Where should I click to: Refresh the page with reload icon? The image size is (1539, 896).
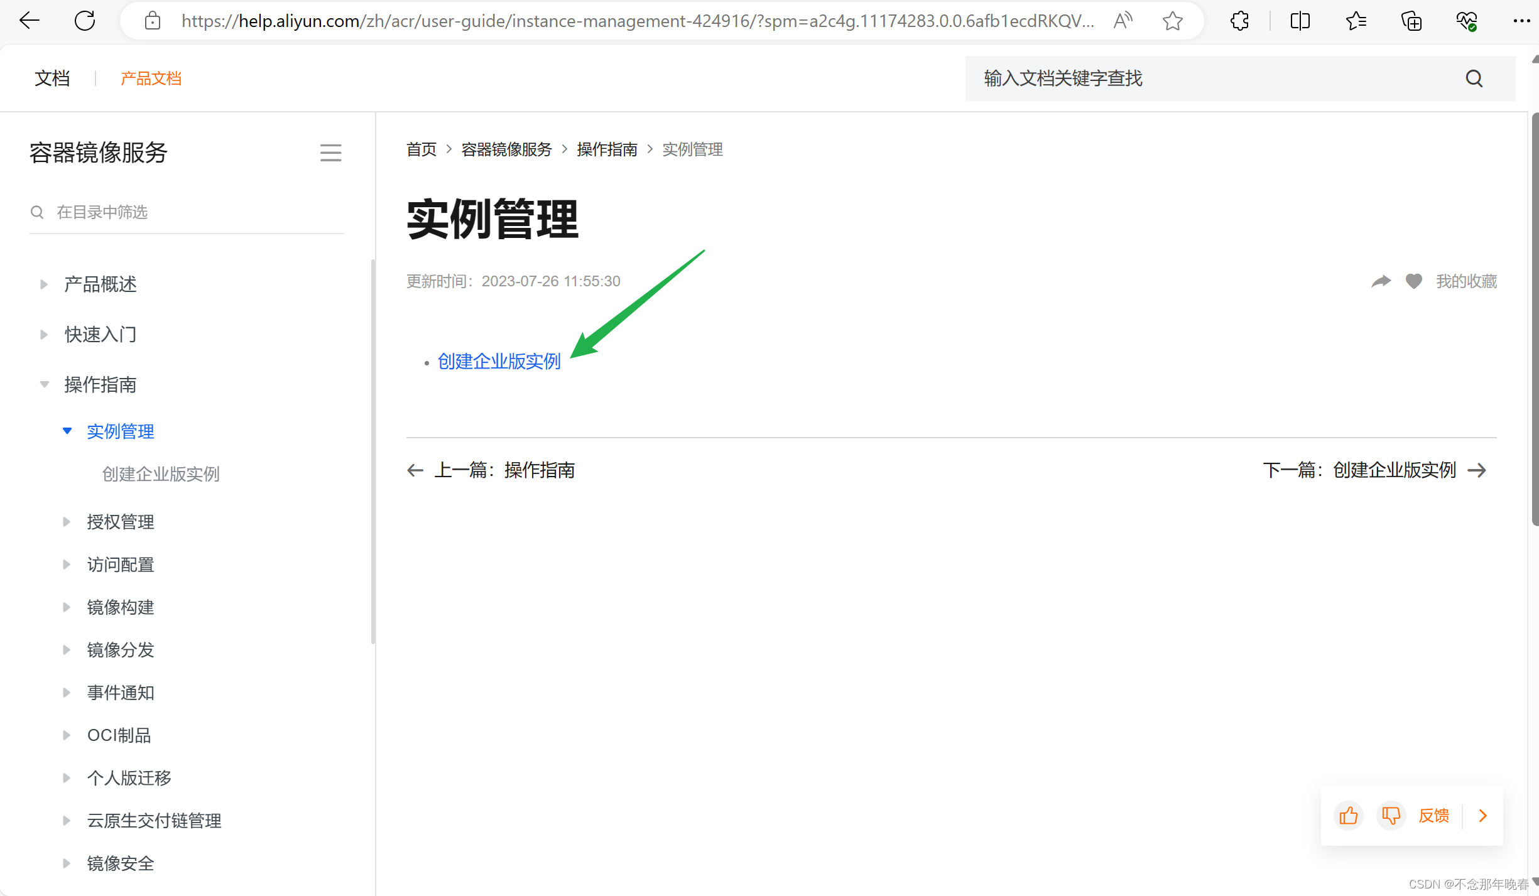(84, 21)
